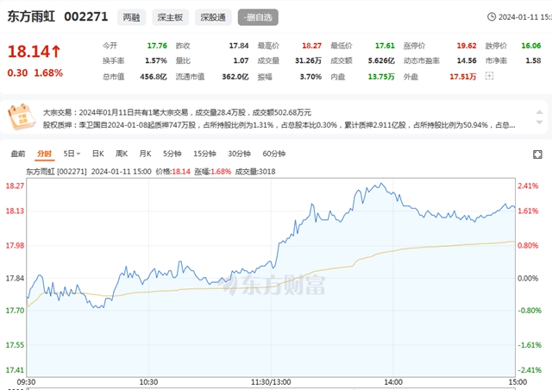Click the clock icon beside the timestamp
Screen dimensions: 552x390
(492, 16)
